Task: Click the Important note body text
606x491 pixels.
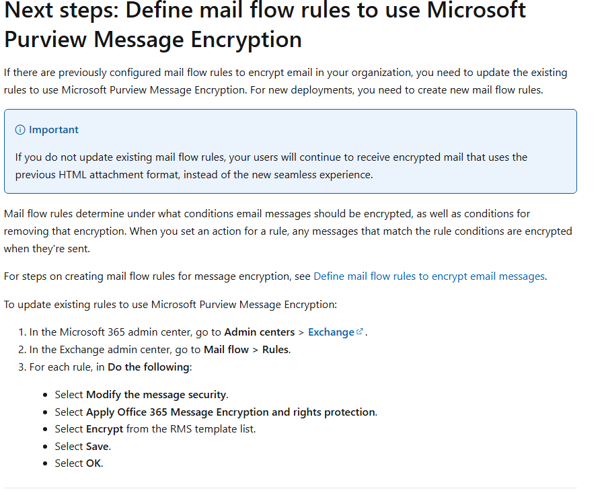Action: 271,166
